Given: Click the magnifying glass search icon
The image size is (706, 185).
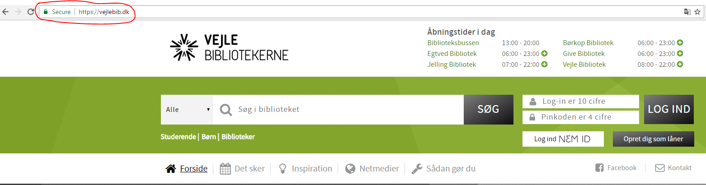Looking at the screenshot, I should coord(226,110).
